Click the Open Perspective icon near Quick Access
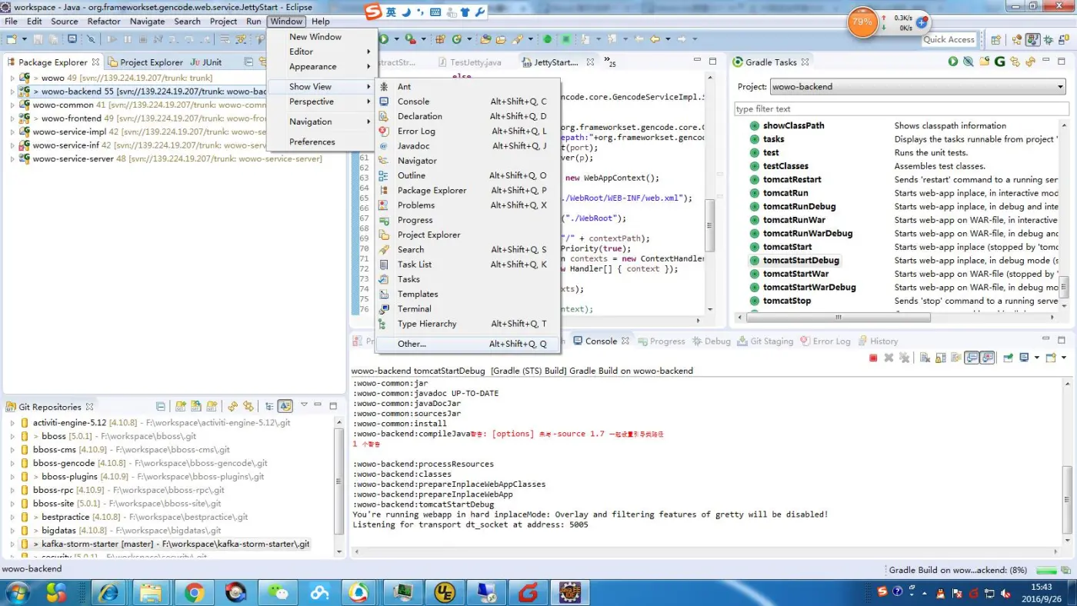This screenshot has width=1077, height=606. (995, 40)
